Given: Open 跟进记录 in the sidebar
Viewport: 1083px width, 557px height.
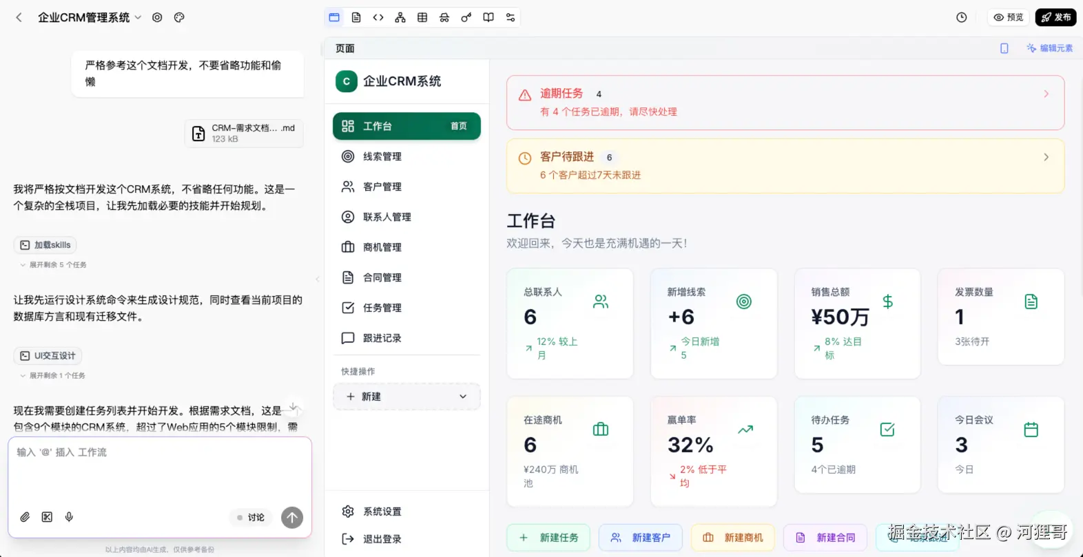Looking at the screenshot, I should coord(406,338).
